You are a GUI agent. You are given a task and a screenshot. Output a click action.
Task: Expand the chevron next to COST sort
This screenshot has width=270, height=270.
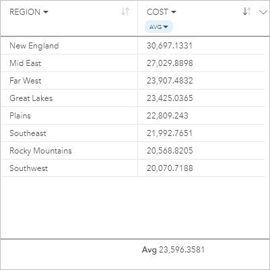point(263,12)
